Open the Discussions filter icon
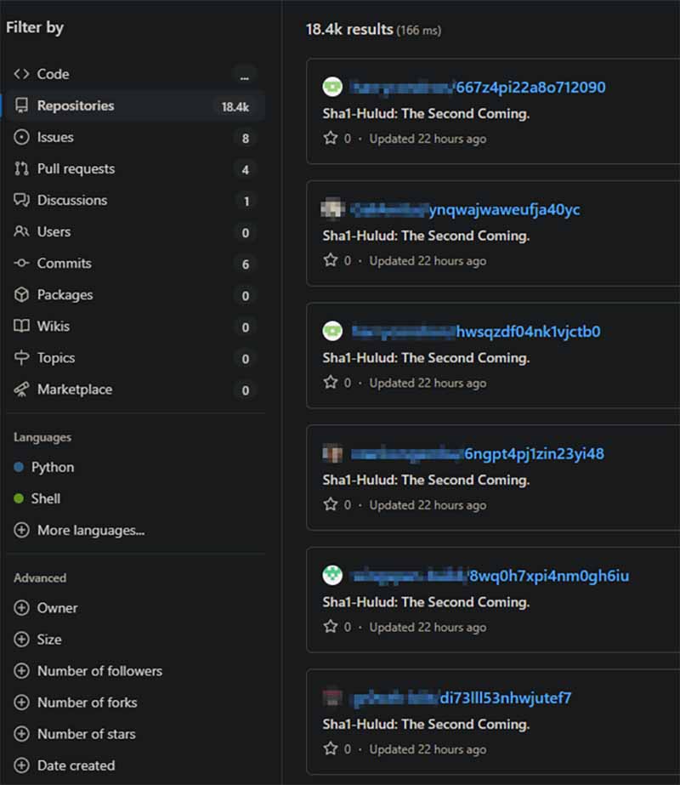The height and width of the screenshot is (785, 680). (x=21, y=201)
